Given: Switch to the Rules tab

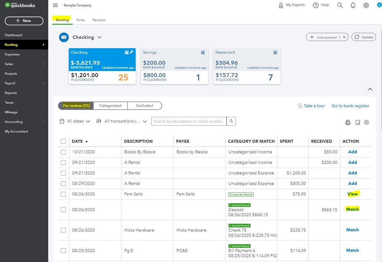Looking at the screenshot, I should (80, 20).
